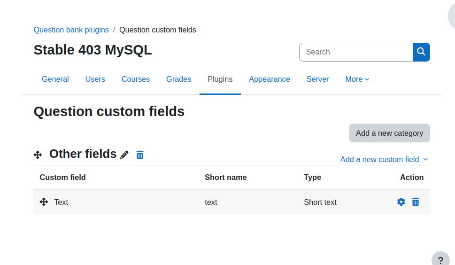Open the Appearance tab
This screenshot has height=265, width=455.
(269, 79)
